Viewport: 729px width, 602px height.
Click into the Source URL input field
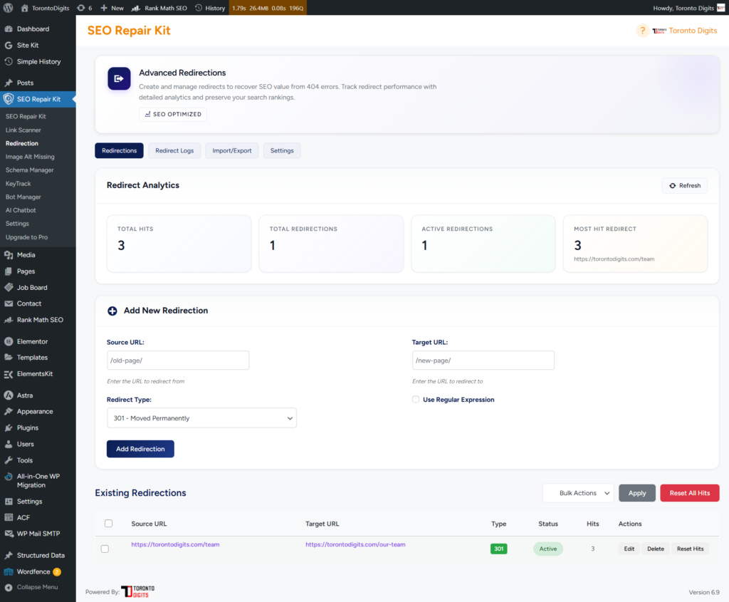(178, 360)
